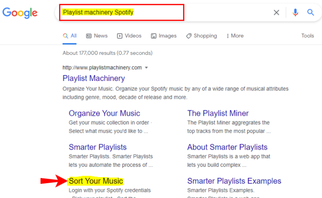The width and height of the screenshot is (322, 198).
Task: Click the Images tab picture icon
Action: pos(154,36)
